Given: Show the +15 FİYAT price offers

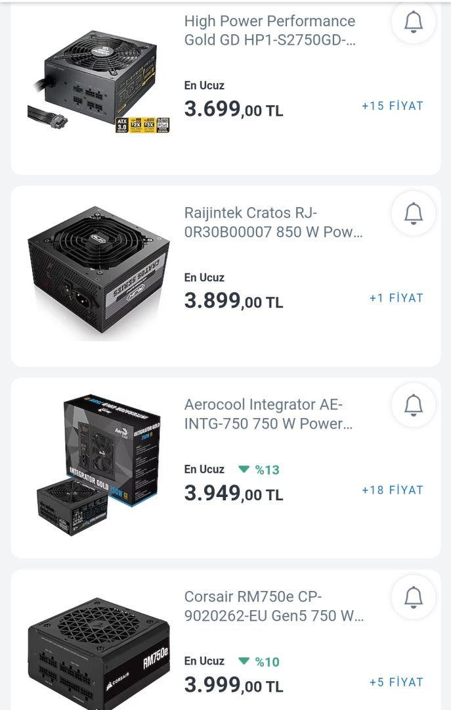Looking at the screenshot, I should (x=393, y=106).
